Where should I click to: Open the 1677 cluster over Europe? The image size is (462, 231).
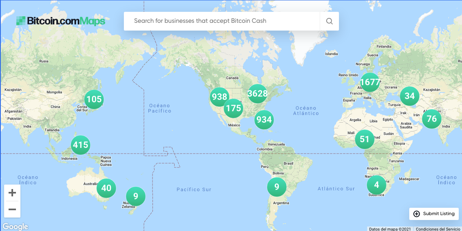[370, 82]
